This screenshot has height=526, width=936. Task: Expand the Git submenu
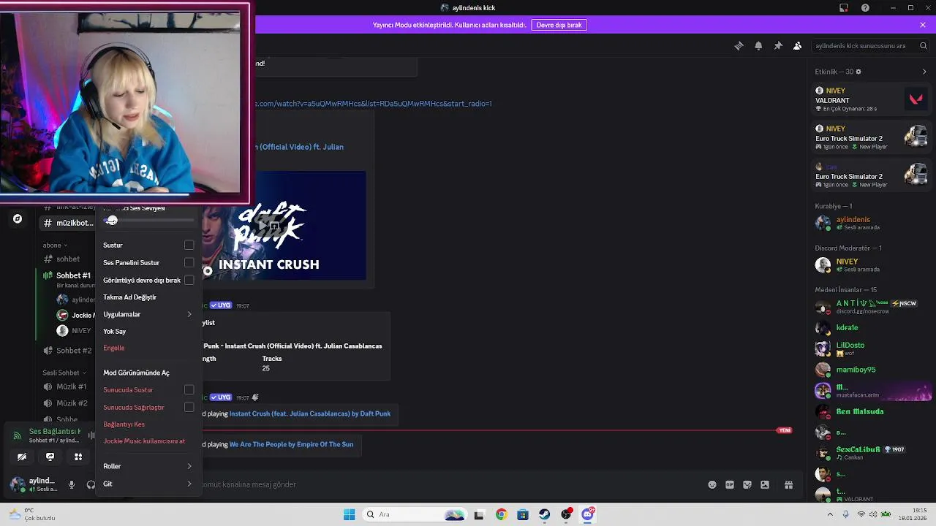148,484
